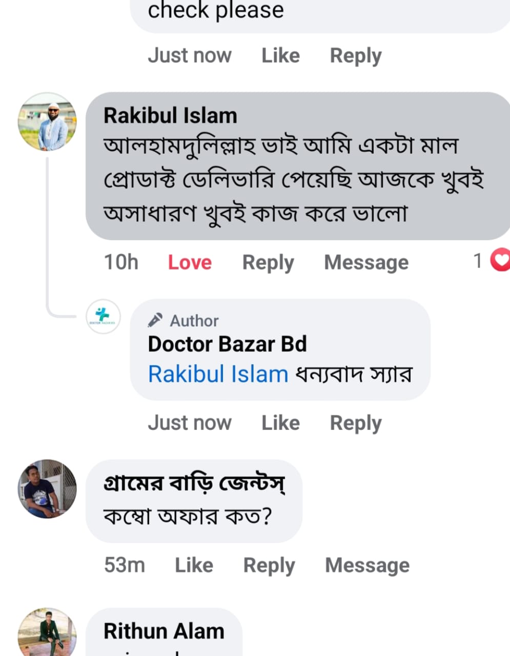
Task: Like the 'check please' comment
Action: click(x=280, y=55)
